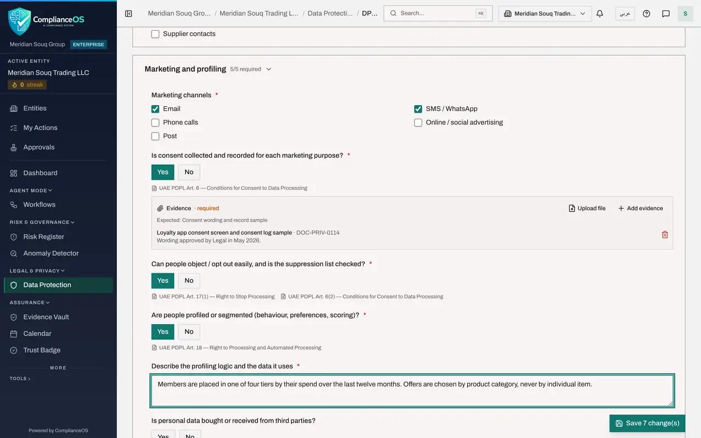This screenshot has height=438, width=701.
Task: Select Yes for consent collected question
Action: pos(163,172)
